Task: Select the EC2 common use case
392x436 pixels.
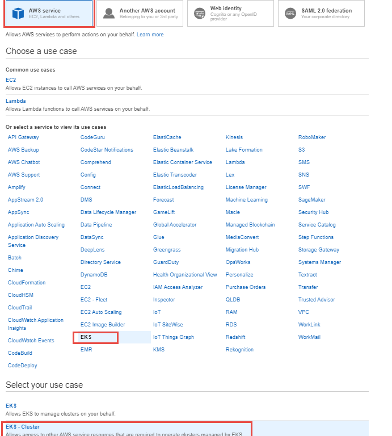Action: (x=11, y=80)
